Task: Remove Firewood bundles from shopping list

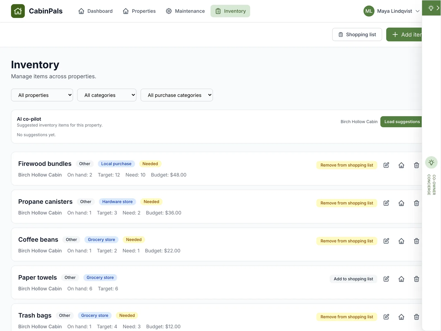Action: click(x=347, y=165)
